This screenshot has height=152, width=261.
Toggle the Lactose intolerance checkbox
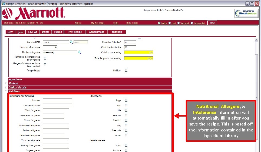[126, 150]
